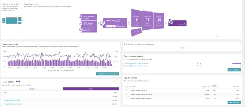
Task: Click the arrow next to Performance analysis thumbnail
Action: coord(23,20)
